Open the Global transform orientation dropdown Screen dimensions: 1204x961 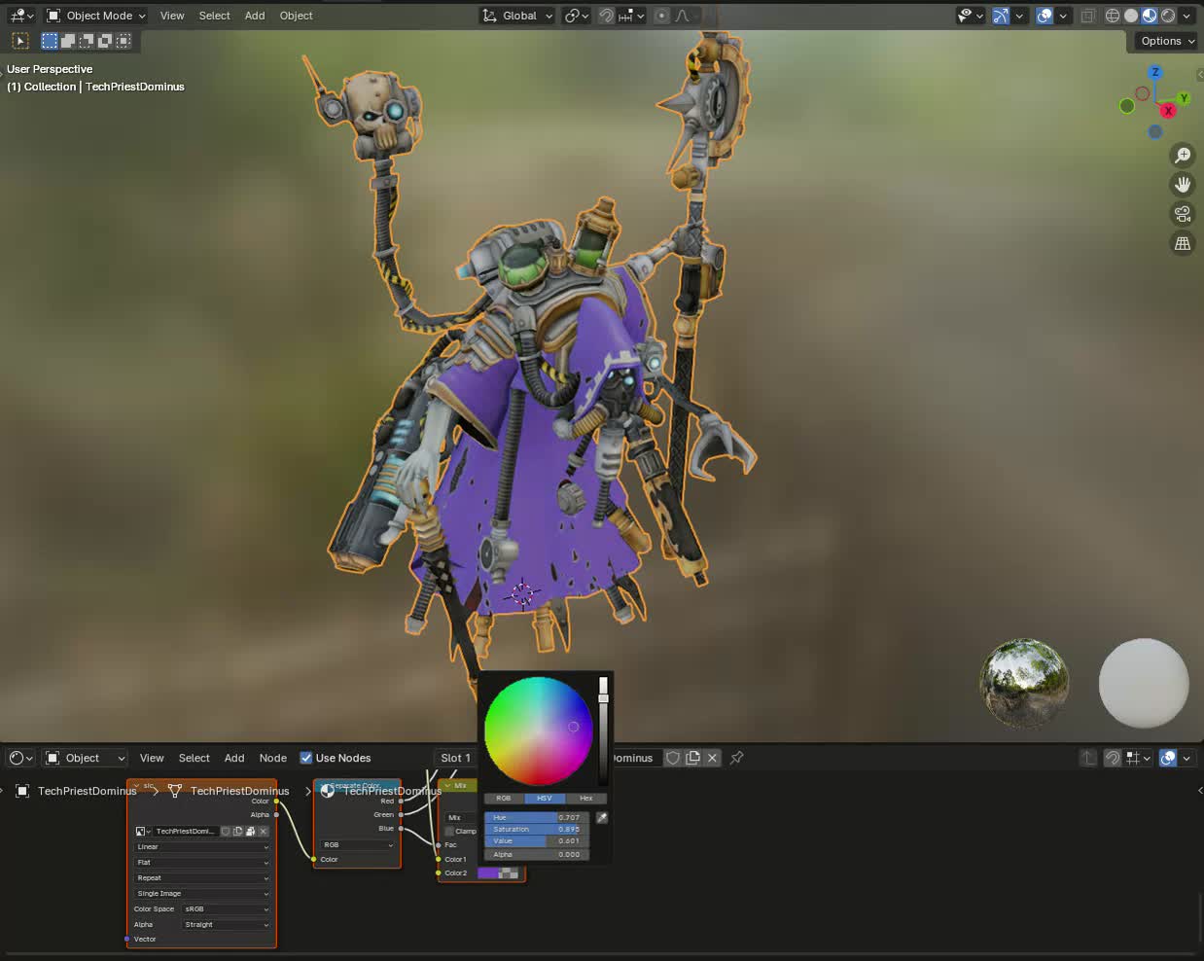516,16
